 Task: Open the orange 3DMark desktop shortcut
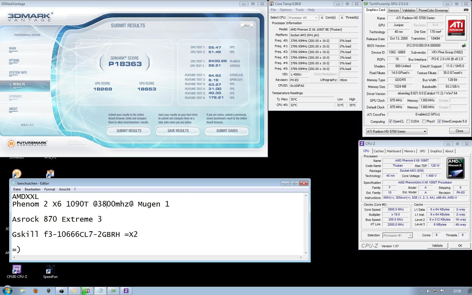pyautogui.click(x=17, y=173)
